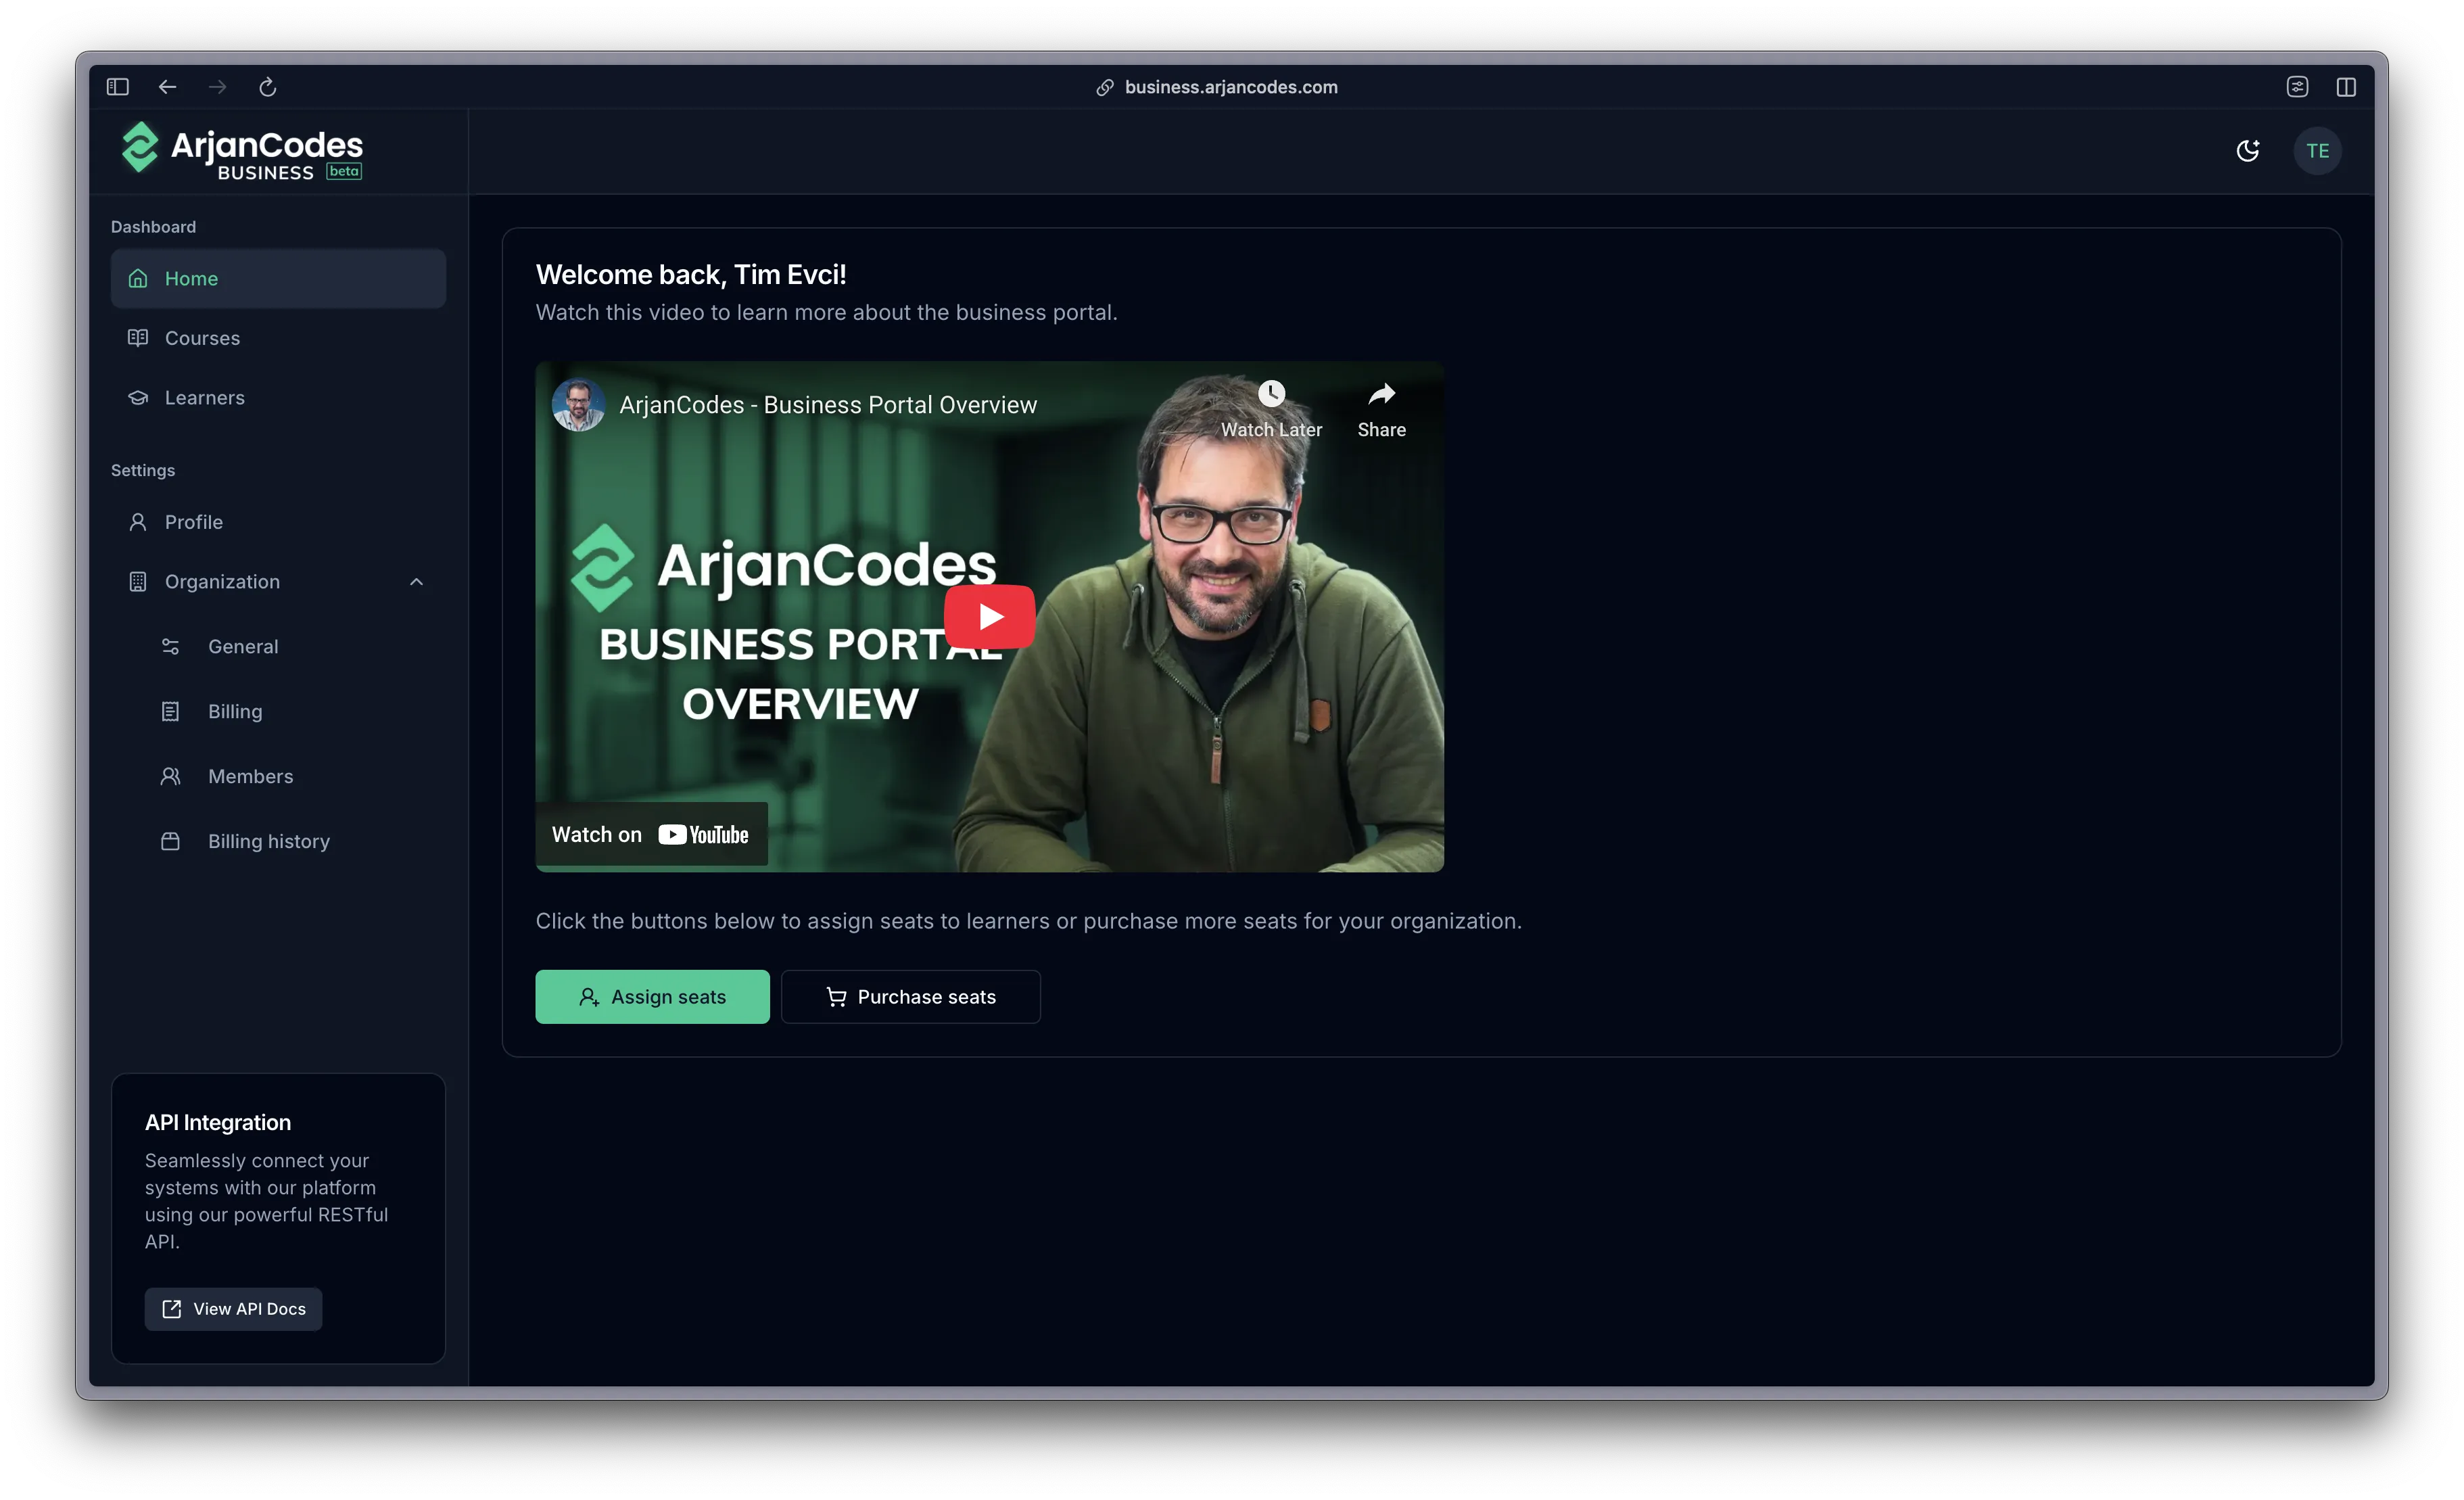The width and height of the screenshot is (2464, 1500).
Task: Select the Home house icon
Action: tap(139, 278)
